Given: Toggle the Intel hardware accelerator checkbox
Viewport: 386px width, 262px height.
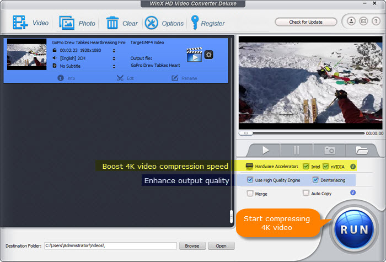Looking at the screenshot, I should tap(305, 167).
